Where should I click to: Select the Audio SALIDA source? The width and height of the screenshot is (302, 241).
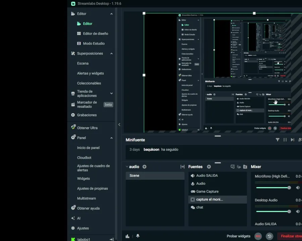218,176
